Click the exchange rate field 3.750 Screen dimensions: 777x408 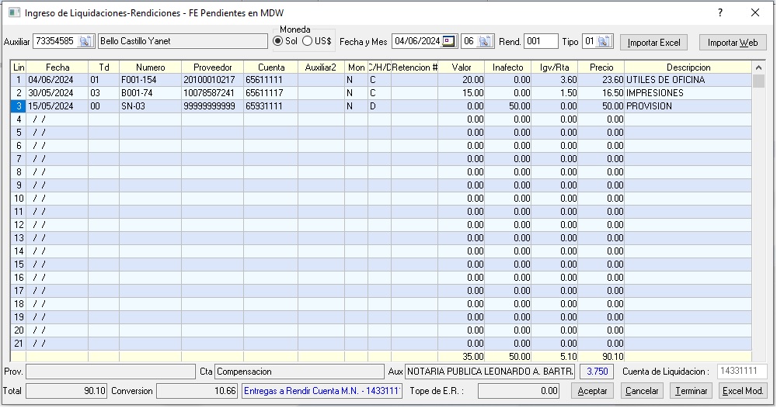point(597,372)
